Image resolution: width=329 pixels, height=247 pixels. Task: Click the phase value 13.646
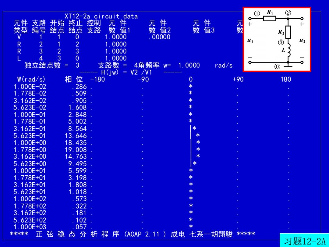tap(76, 136)
